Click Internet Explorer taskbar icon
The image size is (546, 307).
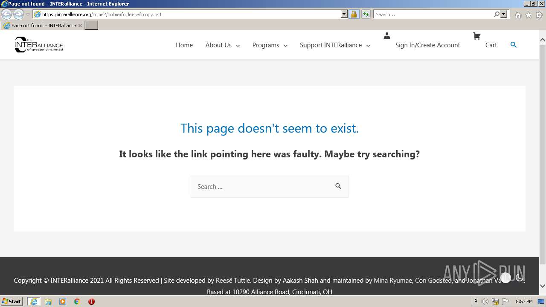[x=34, y=301]
